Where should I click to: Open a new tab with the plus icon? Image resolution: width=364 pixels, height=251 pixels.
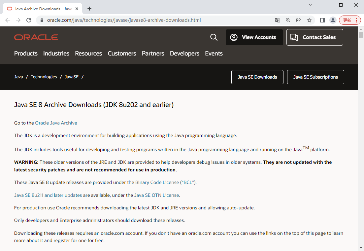[x=89, y=9]
